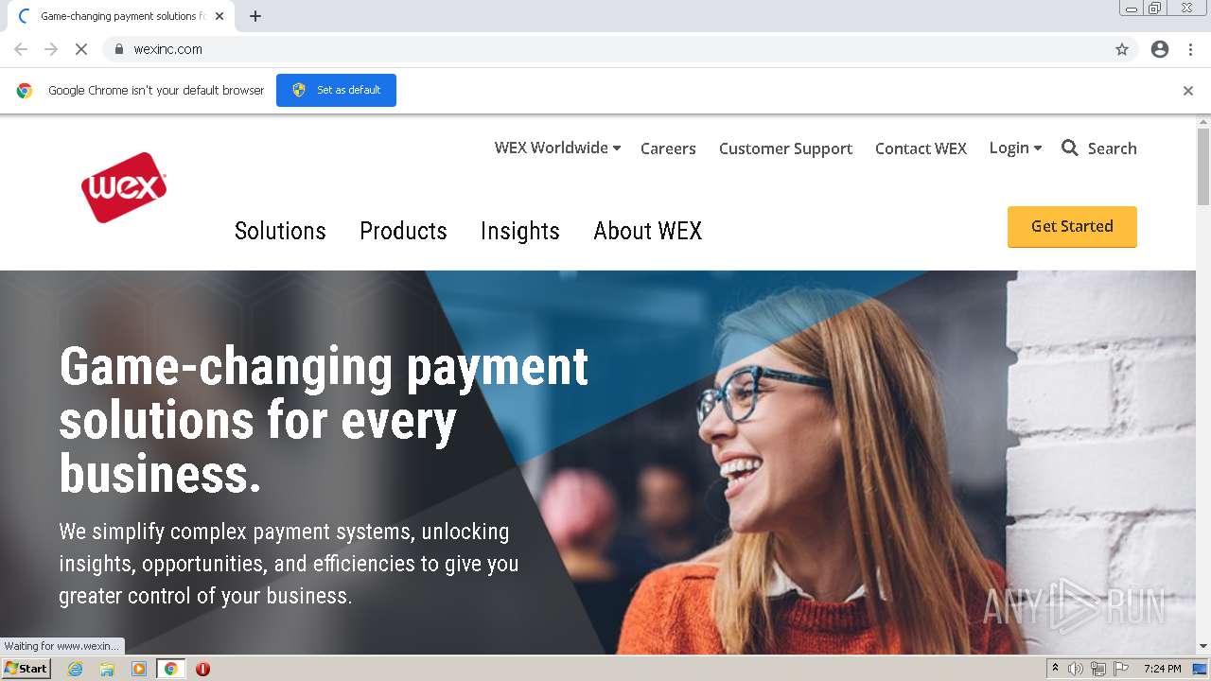Click the WEX logo
Image resolution: width=1211 pixels, height=681 pixels.
coord(124,187)
